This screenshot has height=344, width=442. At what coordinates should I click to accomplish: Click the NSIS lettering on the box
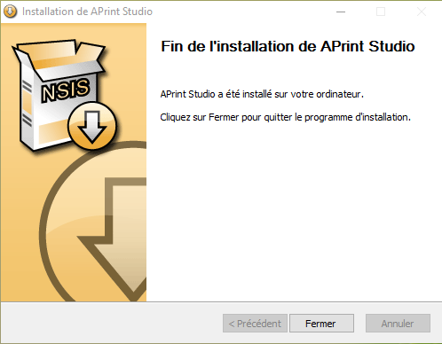(65, 90)
